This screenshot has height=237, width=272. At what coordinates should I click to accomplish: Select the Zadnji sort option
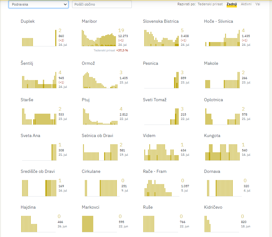232,4
